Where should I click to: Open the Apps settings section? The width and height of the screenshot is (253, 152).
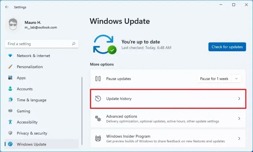pyautogui.click(x=21, y=78)
